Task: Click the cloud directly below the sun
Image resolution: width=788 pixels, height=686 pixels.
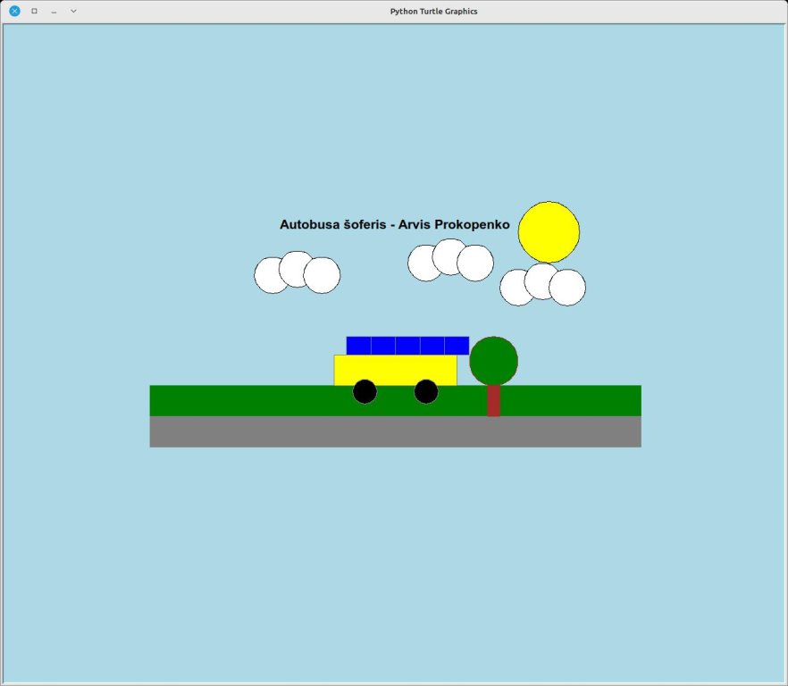Action: coord(543,284)
